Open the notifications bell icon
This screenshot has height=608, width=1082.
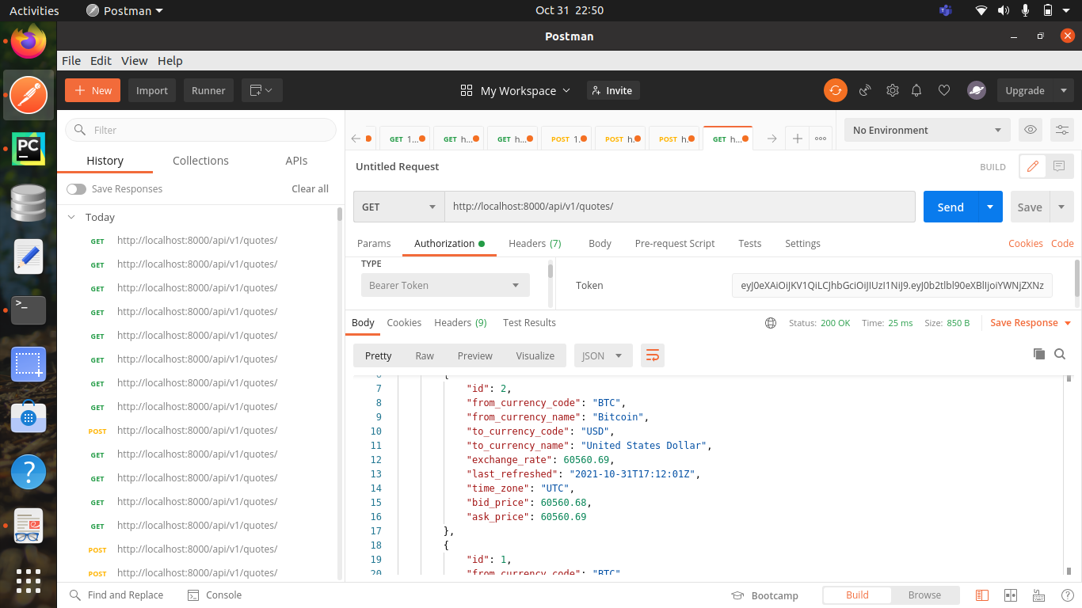click(916, 90)
